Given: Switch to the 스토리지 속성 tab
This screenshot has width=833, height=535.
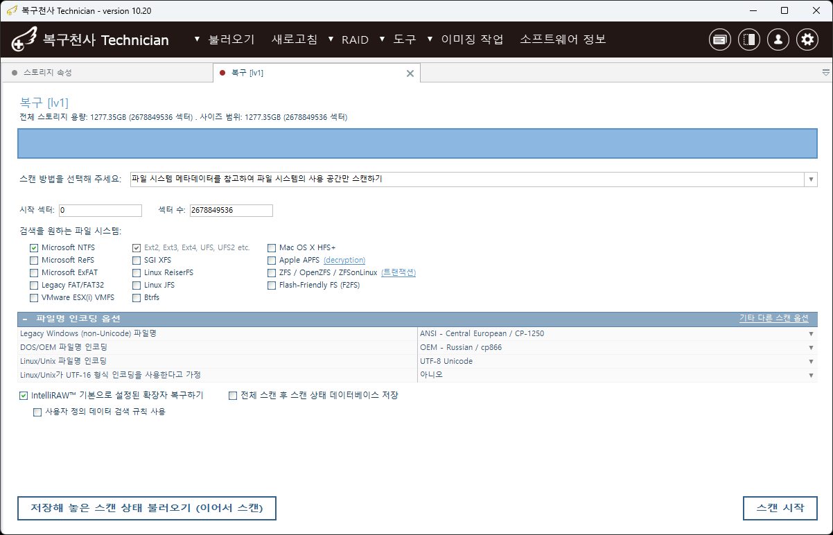Looking at the screenshot, I should [107, 73].
